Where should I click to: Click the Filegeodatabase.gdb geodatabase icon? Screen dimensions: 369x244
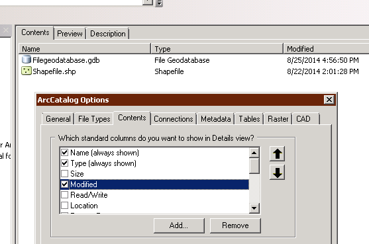click(x=26, y=60)
